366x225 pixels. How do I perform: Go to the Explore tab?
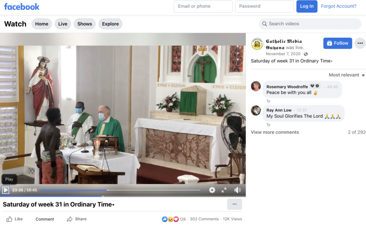pos(110,24)
